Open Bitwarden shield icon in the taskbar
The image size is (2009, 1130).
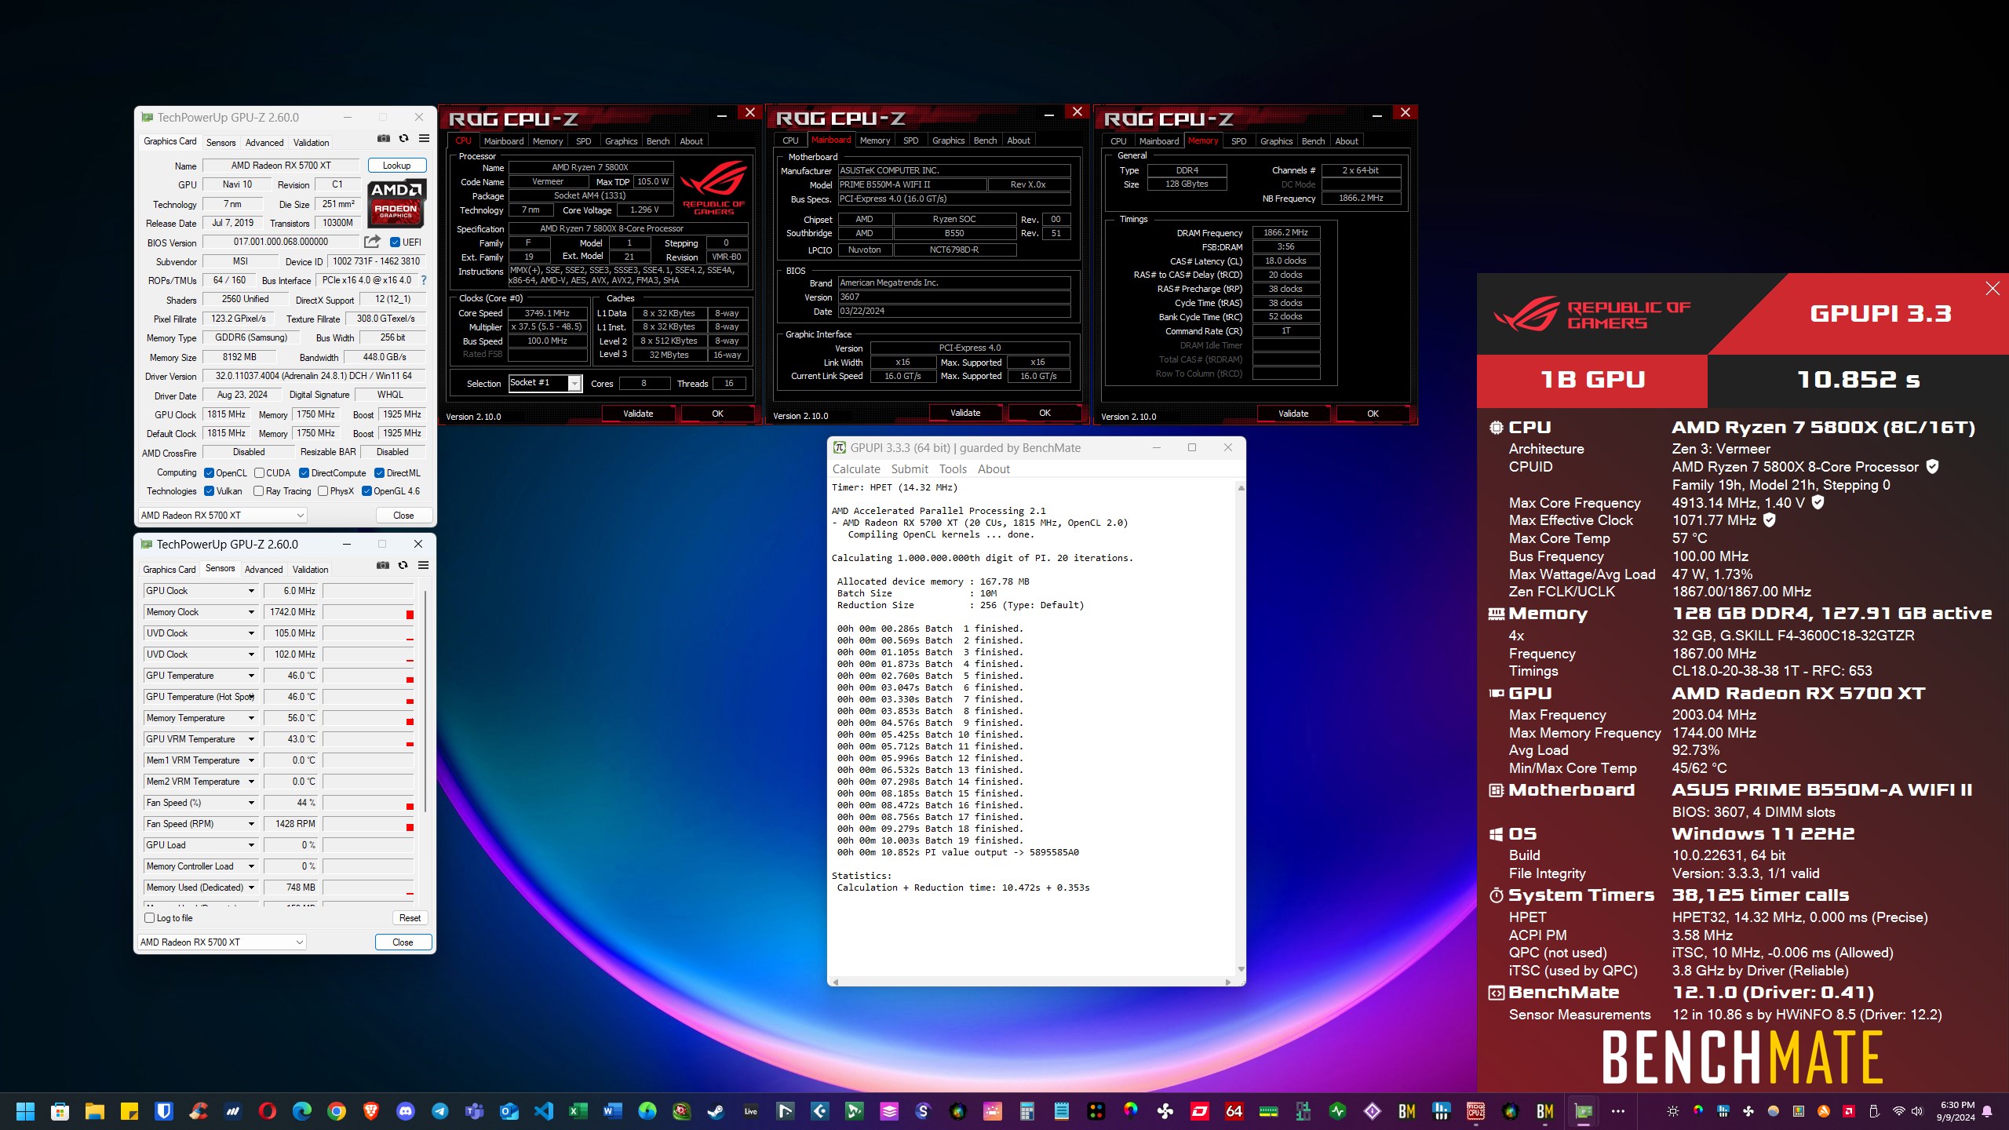point(164,1111)
